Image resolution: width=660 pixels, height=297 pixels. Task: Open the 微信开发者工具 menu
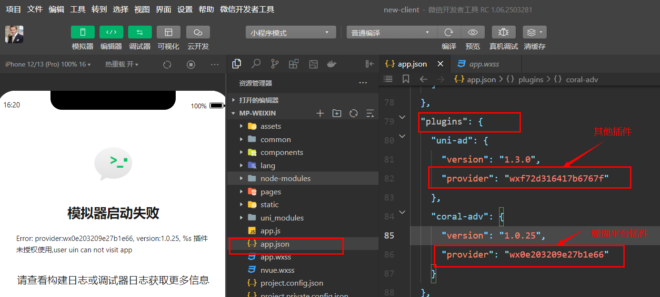point(247,10)
